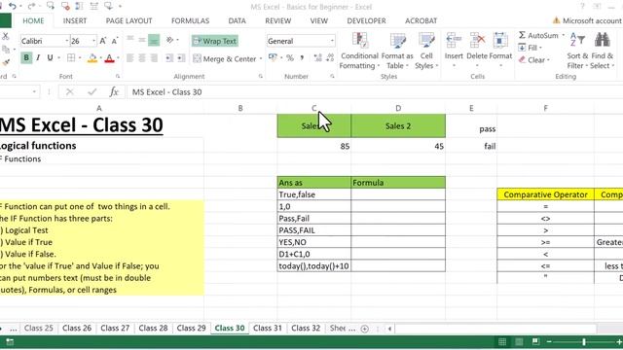Viewport: 623px width, 350px height.
Task: Click the Redo icon in quick access toolbar
Action: (32, 6)
